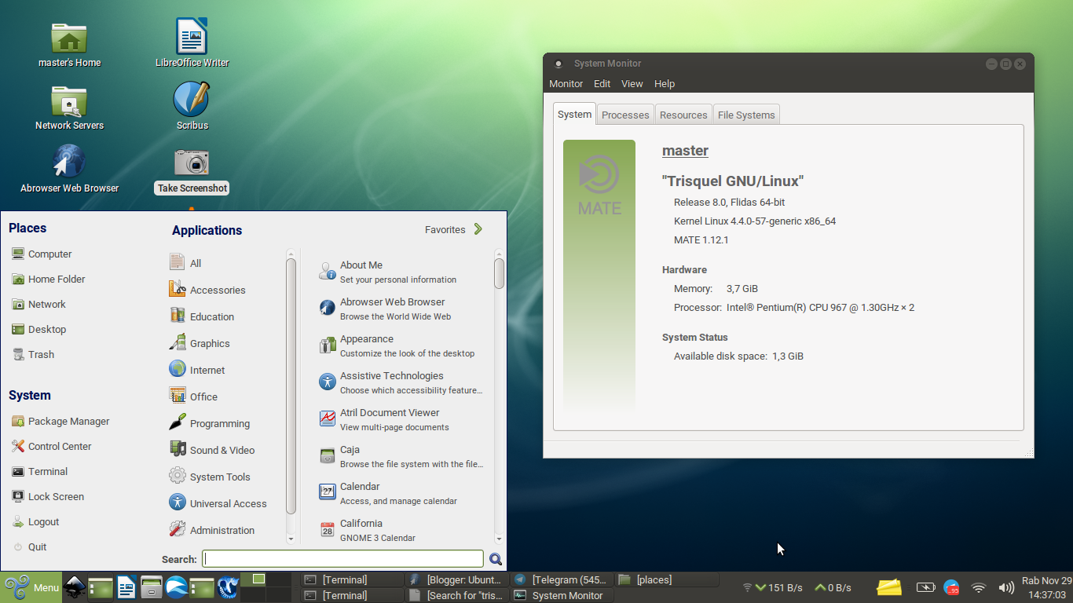Open the Sound & Video category

225,450
